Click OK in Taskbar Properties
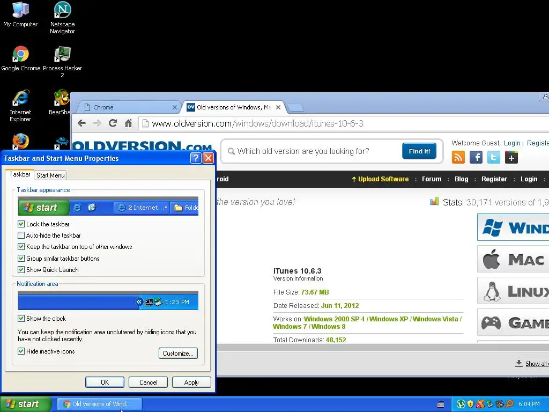The height and width of the screenshot is (412, 549). click(105, 382)
